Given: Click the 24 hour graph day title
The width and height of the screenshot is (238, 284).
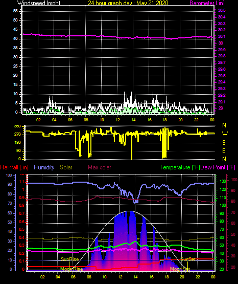Looking at the screenshot, I should (128, 3).
